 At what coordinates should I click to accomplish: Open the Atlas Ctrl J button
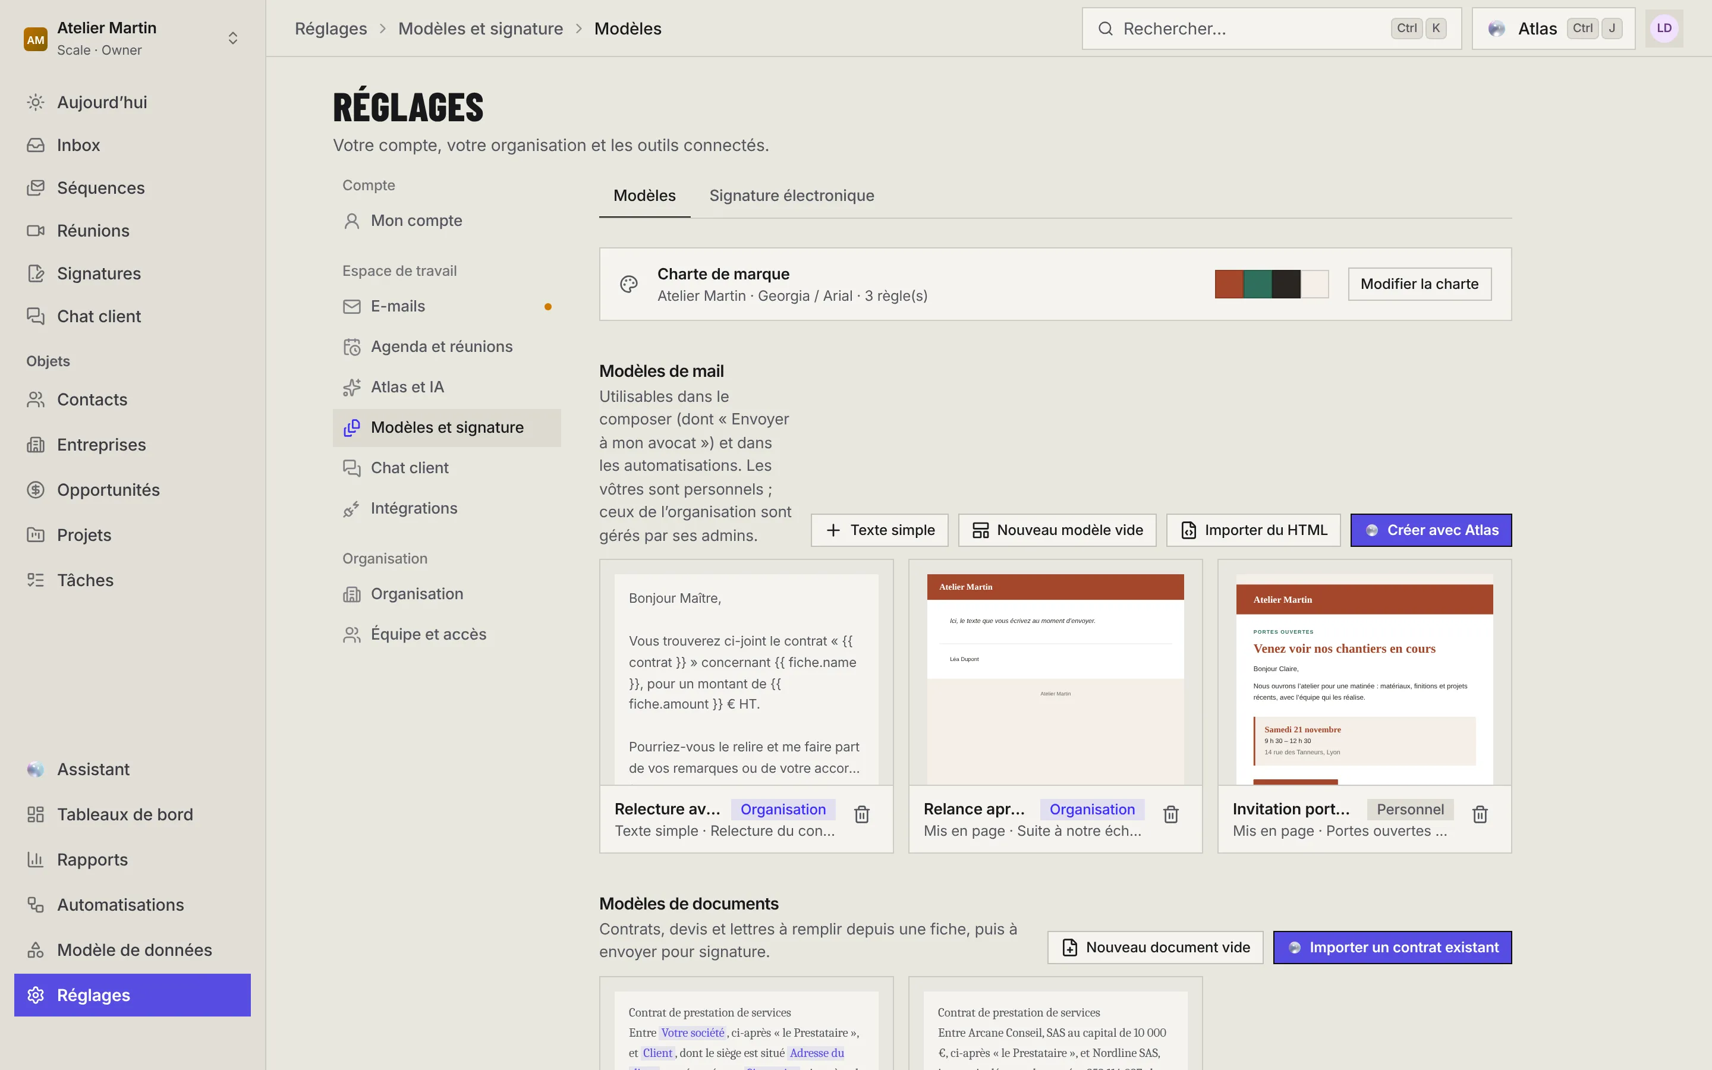(1553, 29)
